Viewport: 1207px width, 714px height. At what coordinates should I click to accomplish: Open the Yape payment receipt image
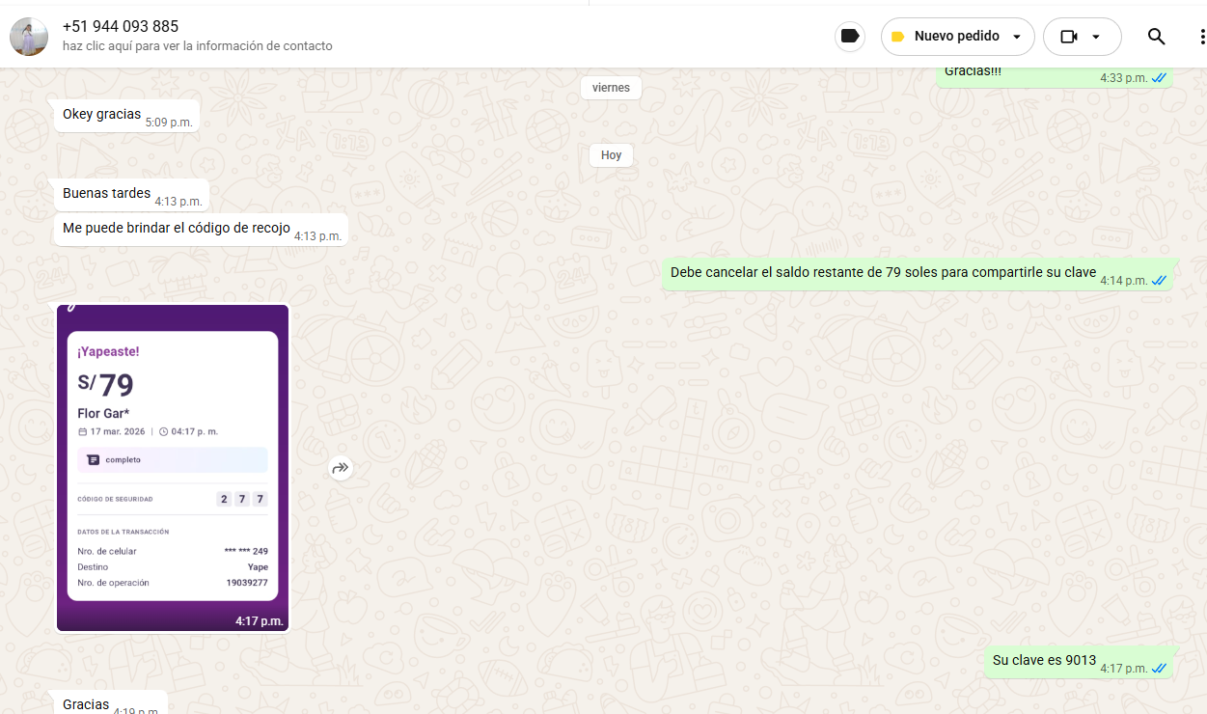click(173, 468)
